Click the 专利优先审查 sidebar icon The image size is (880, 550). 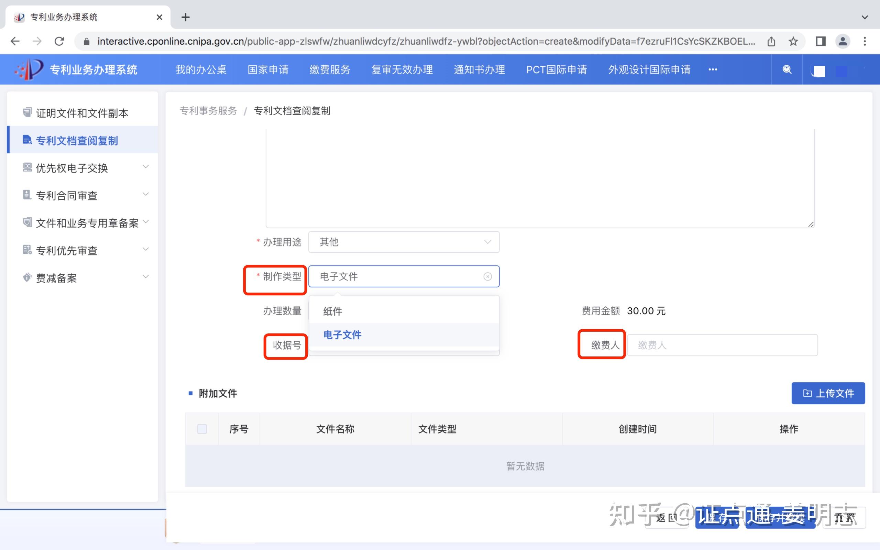[x=27, y=250]
